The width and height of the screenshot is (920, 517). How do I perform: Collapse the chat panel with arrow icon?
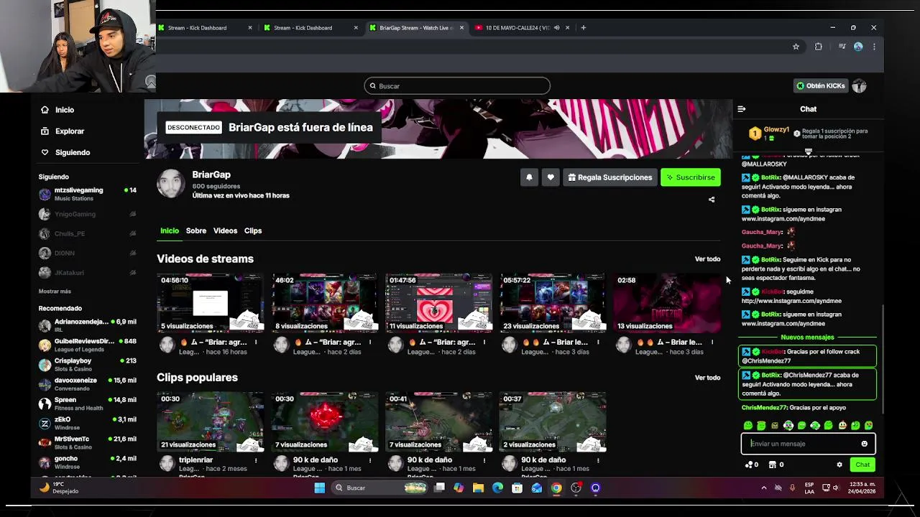tap(742, 109)
